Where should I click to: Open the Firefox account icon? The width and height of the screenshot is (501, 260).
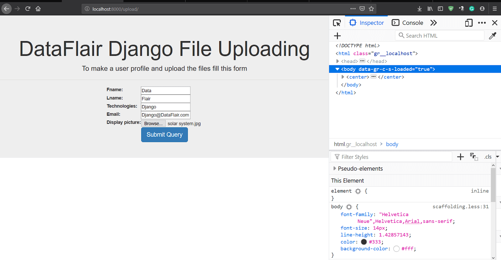(482, 9)
